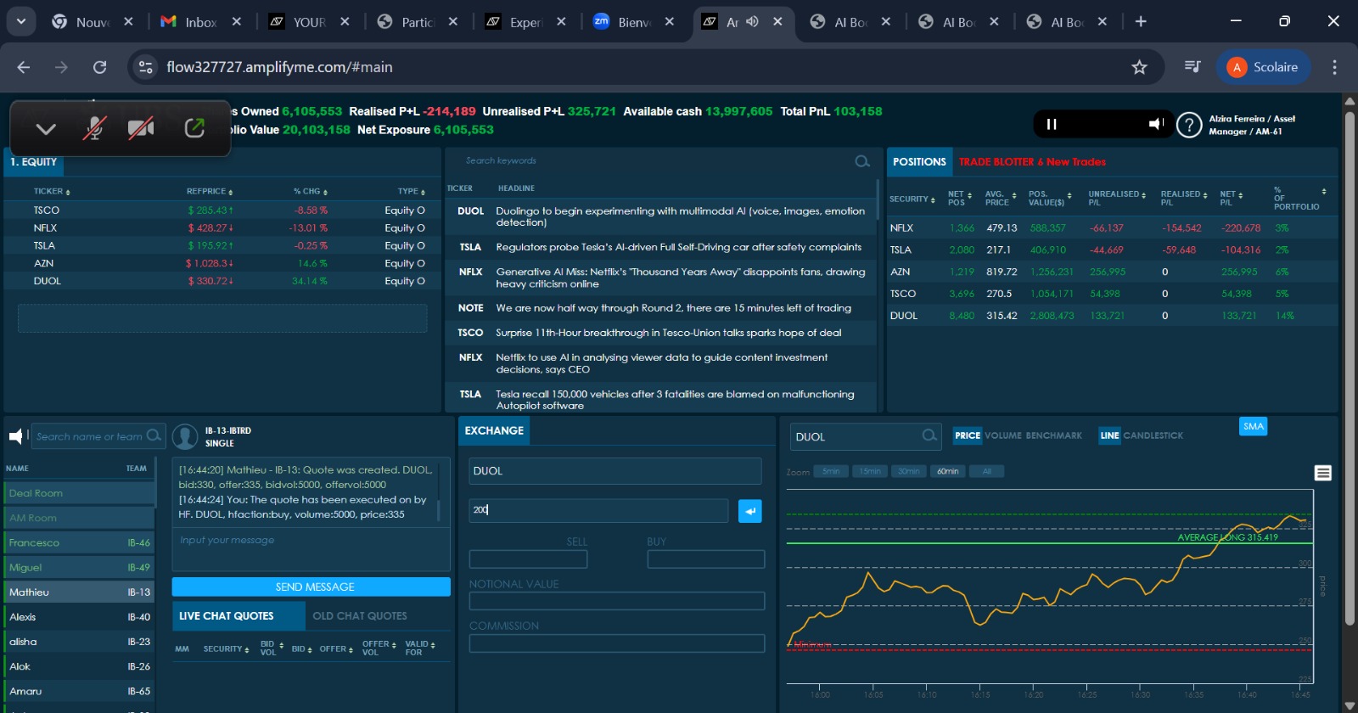This screenshot has height=713, width=1358.
Task: Go back in browser history
Action: [24, 67]
